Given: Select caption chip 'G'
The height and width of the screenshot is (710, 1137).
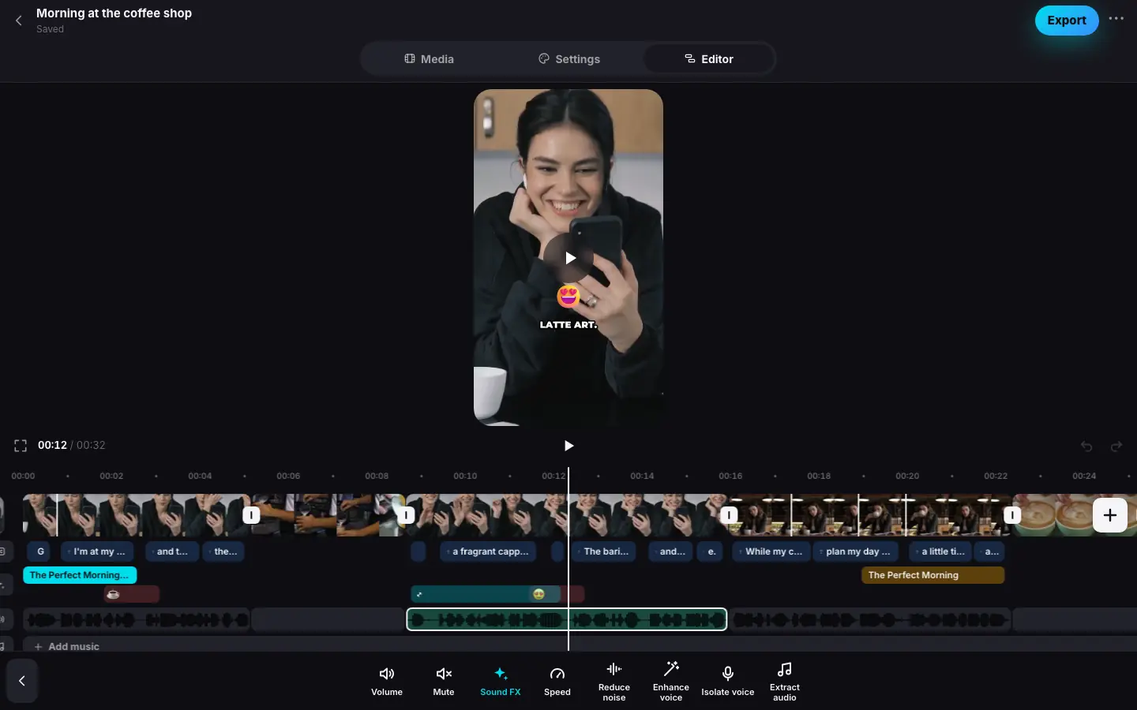Looking at the screenshot, I should [40, 551].
